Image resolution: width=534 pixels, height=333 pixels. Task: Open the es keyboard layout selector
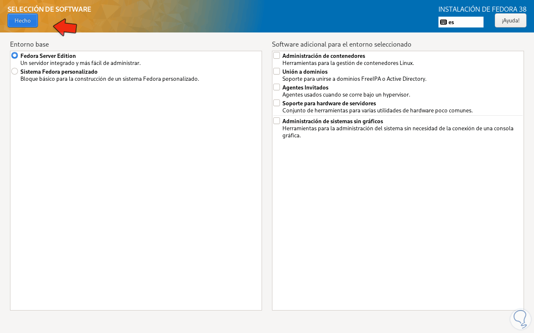coord(461,22)
